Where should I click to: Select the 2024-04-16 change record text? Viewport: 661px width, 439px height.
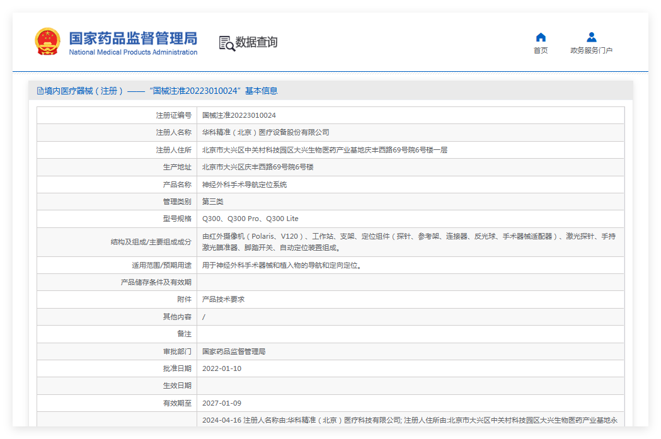(x=410, y=420)
